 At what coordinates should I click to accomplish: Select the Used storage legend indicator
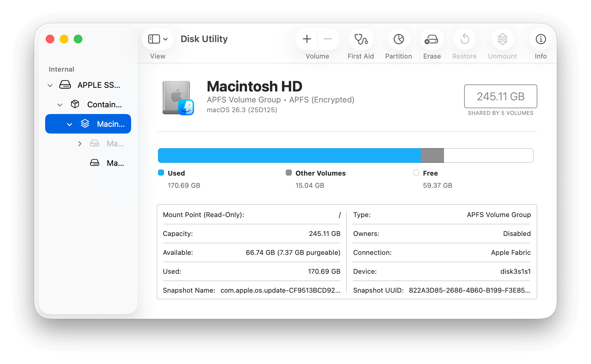coord(161,173)
